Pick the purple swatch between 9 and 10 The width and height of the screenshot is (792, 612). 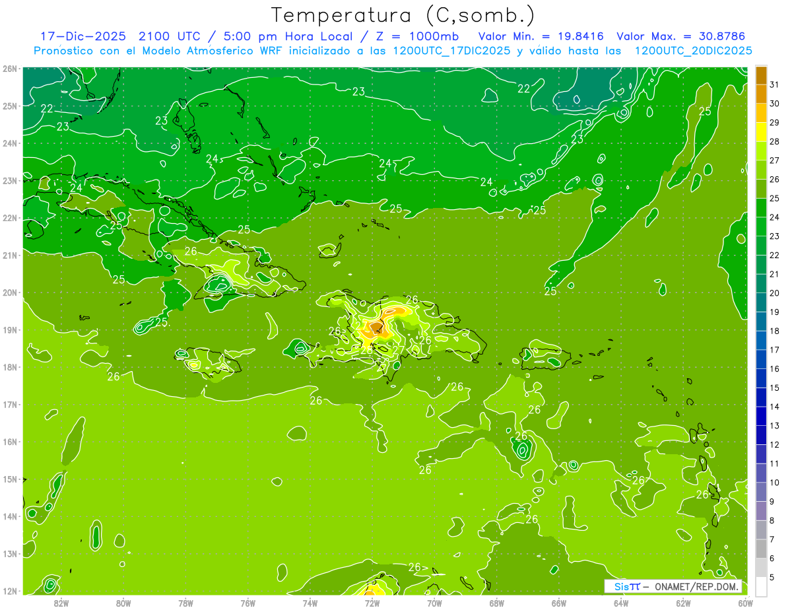[761, 492]
